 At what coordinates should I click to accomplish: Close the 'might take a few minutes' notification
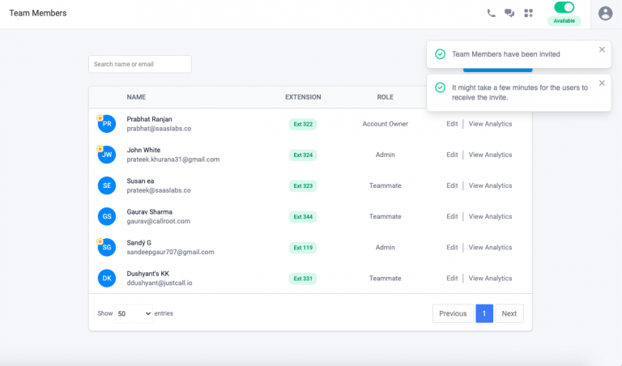click(602, 83)
